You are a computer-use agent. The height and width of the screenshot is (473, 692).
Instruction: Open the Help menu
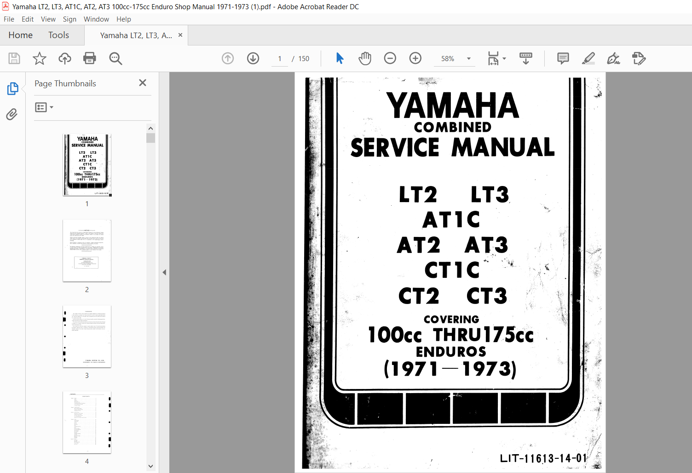tap(124, 19)
